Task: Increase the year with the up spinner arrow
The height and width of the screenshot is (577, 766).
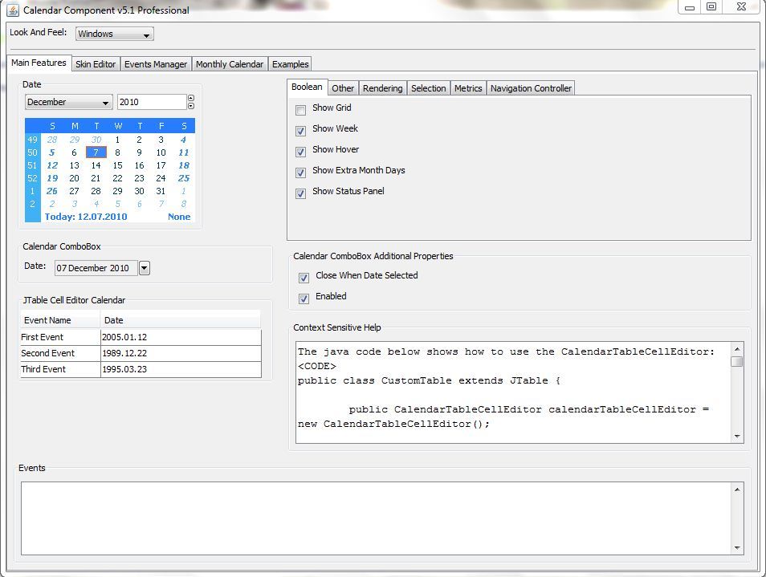Action: [191, 98]
